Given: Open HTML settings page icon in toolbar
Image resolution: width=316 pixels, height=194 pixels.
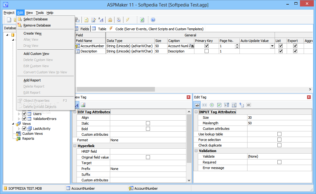Looking at the screenshot, I should tap(86, 20).
